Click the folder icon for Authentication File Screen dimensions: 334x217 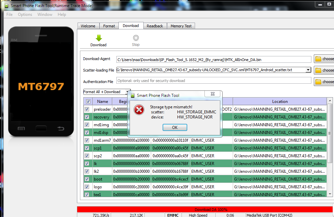click(318, 82)
